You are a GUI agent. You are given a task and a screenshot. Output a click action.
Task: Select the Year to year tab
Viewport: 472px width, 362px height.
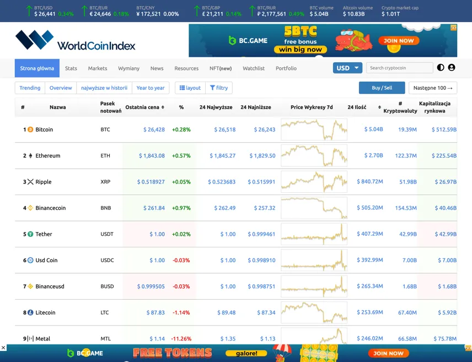point(151,88)
